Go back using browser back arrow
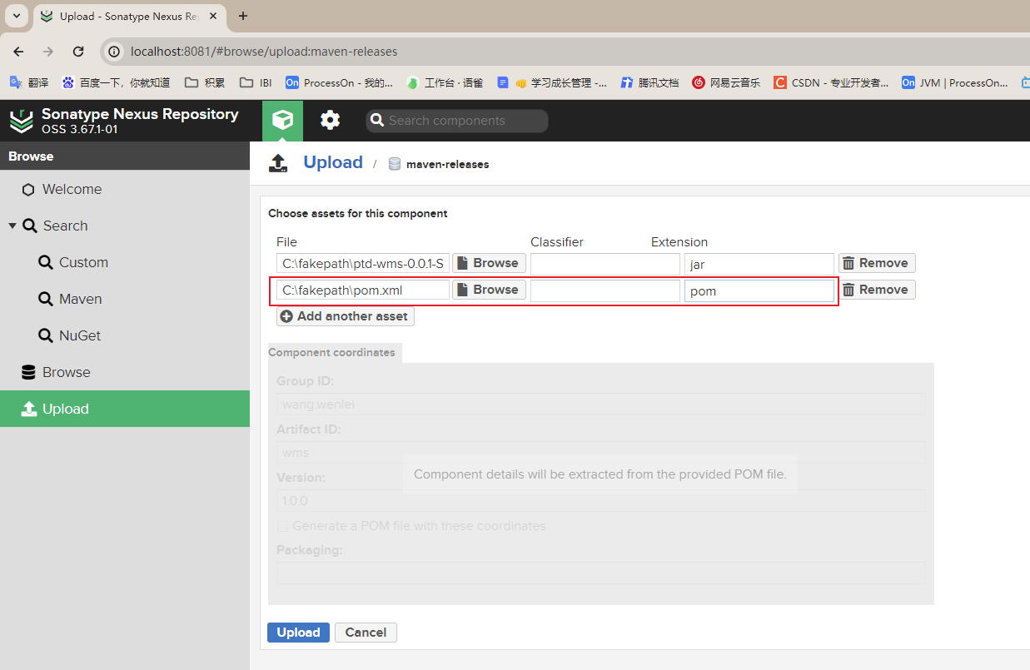This screenshot has width=1030, height=670. 18,52
